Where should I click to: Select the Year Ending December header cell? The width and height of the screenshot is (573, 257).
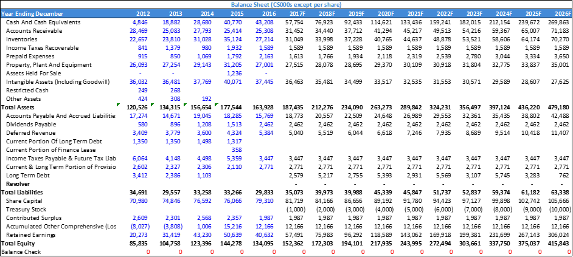36,13
